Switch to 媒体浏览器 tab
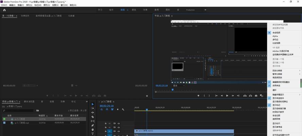 coord(29,102)
